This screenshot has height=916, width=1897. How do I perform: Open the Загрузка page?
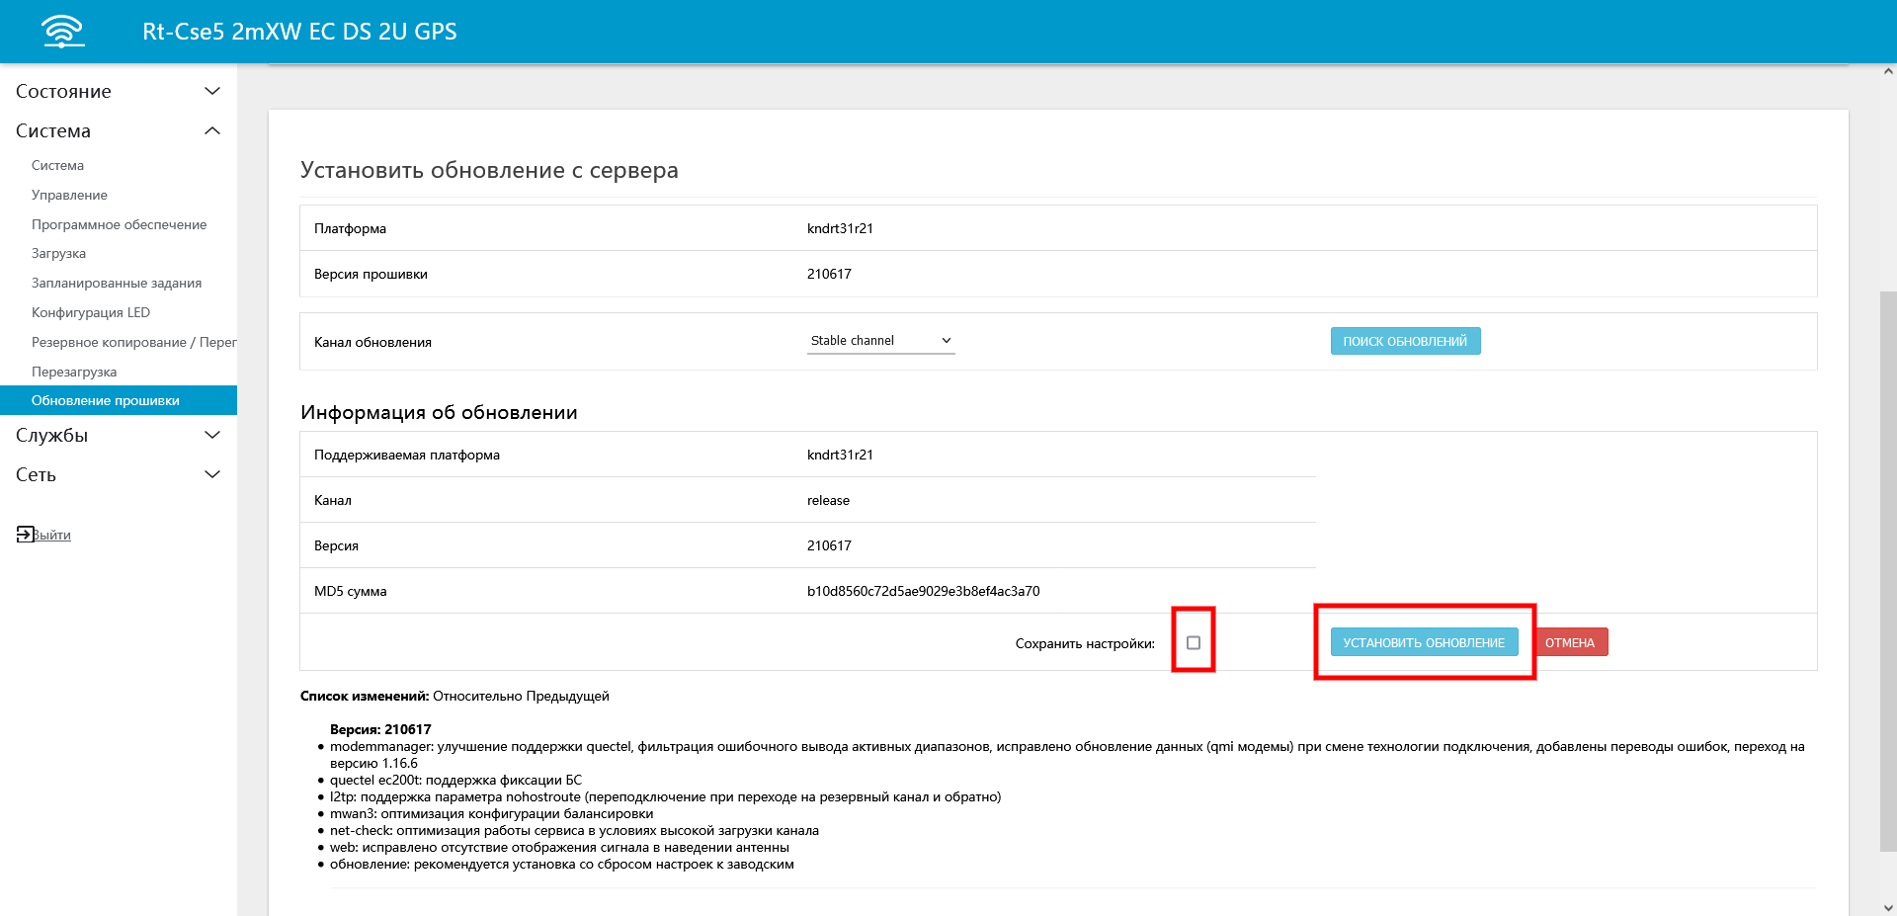point(58,253)
